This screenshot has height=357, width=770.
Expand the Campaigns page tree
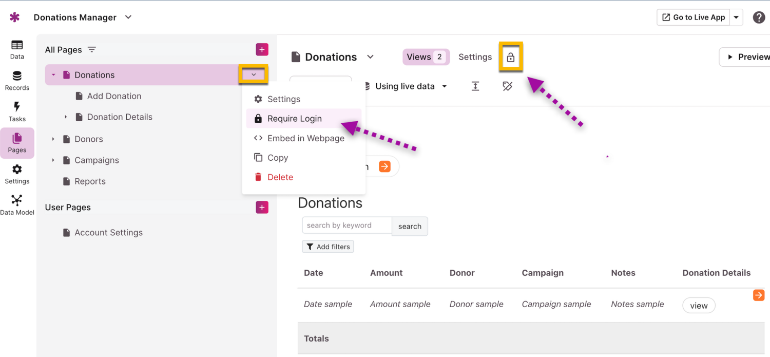tap(53, 160)
